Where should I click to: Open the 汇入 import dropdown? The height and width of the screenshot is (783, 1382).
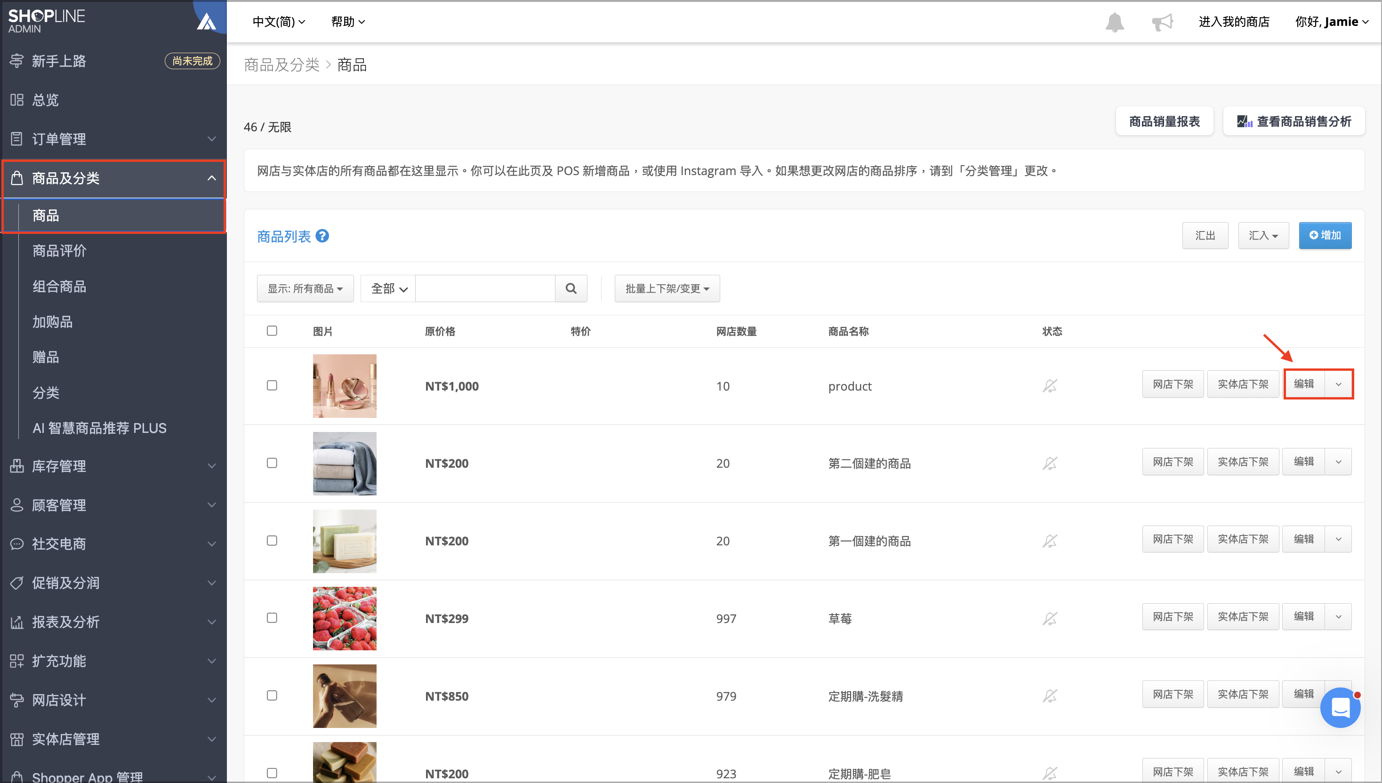click(x=1263, y=236)
